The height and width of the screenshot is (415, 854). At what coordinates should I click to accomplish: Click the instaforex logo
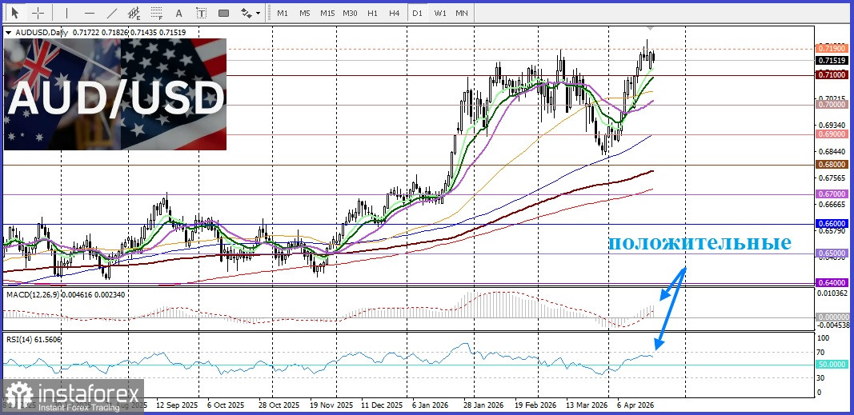coord(74,397)
